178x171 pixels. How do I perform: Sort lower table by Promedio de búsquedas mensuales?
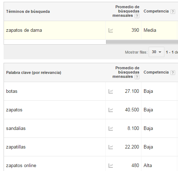point(126,72)
